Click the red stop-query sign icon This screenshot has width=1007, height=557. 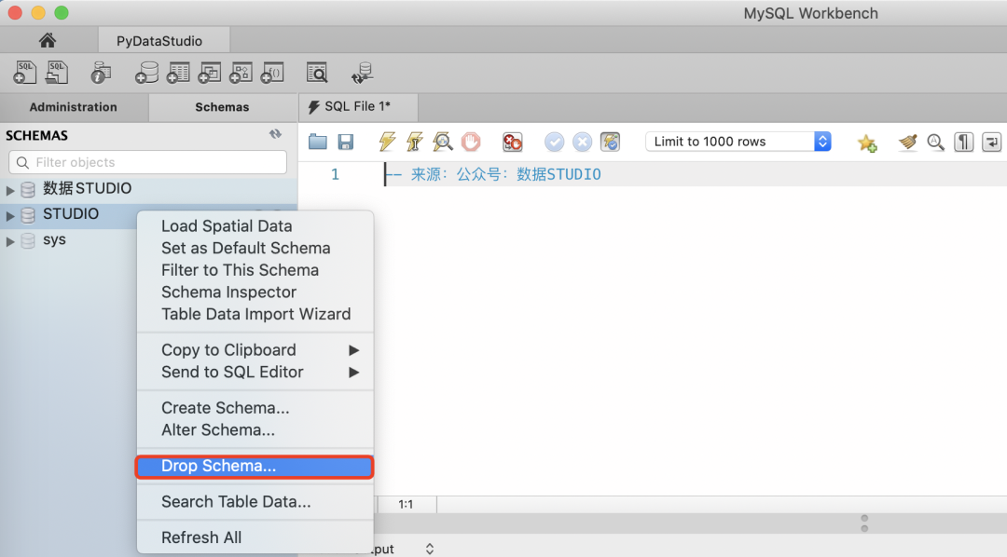click(470, 142)
